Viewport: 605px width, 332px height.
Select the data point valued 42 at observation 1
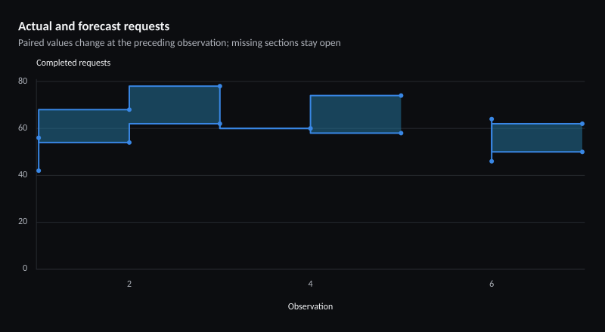[x=39, y=171]
